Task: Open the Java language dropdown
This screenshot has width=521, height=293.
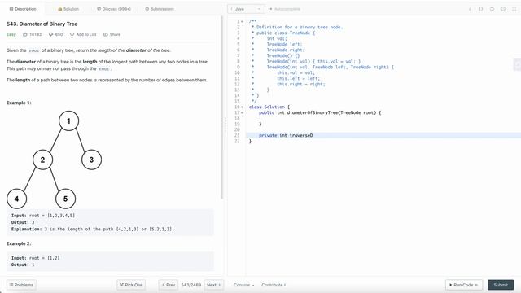Action: [x=246, y=9]
